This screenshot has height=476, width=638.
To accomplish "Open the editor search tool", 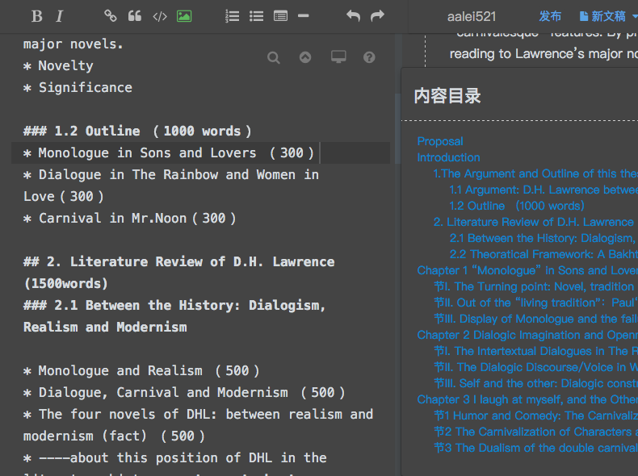I will point(274,58).
